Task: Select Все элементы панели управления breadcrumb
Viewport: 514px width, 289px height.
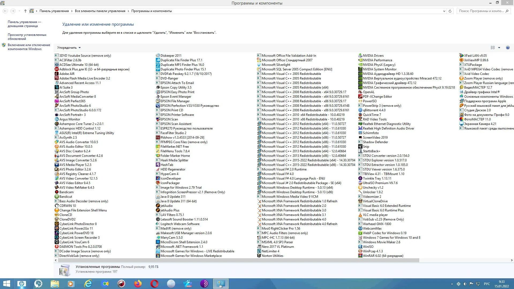Action: click(x=100, y=11)
